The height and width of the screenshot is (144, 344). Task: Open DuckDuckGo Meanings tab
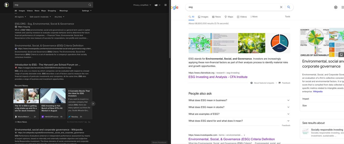[64, 11]
